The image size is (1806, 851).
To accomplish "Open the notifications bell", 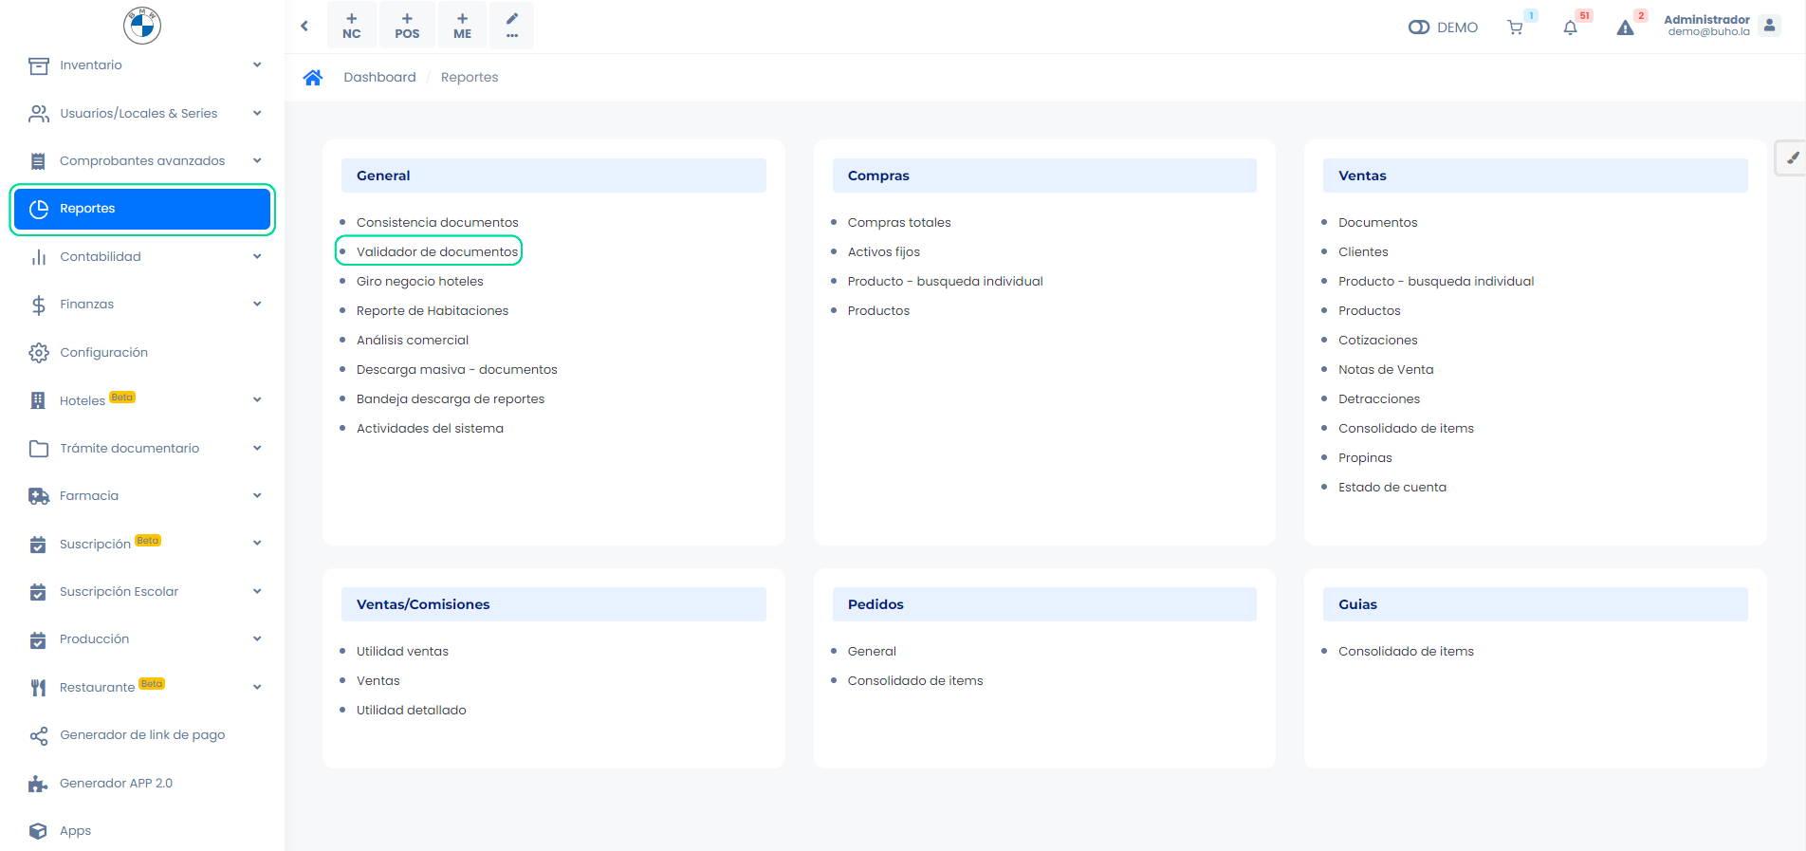I will (1570, 28).
